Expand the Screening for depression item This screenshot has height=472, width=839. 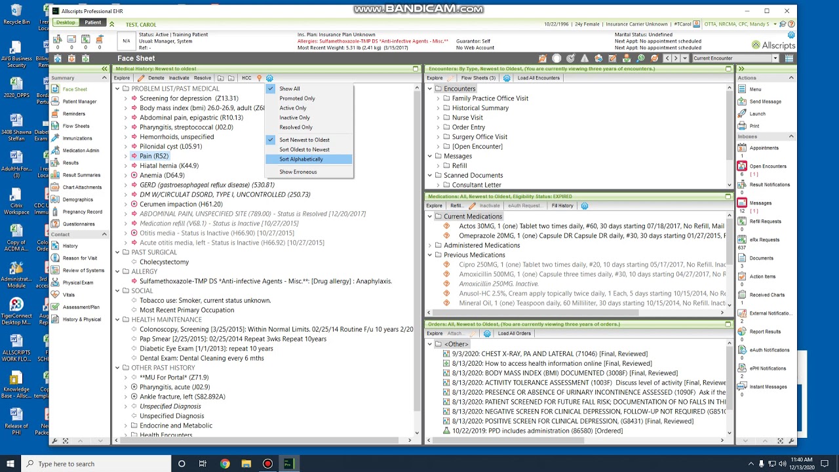point(126,98)
